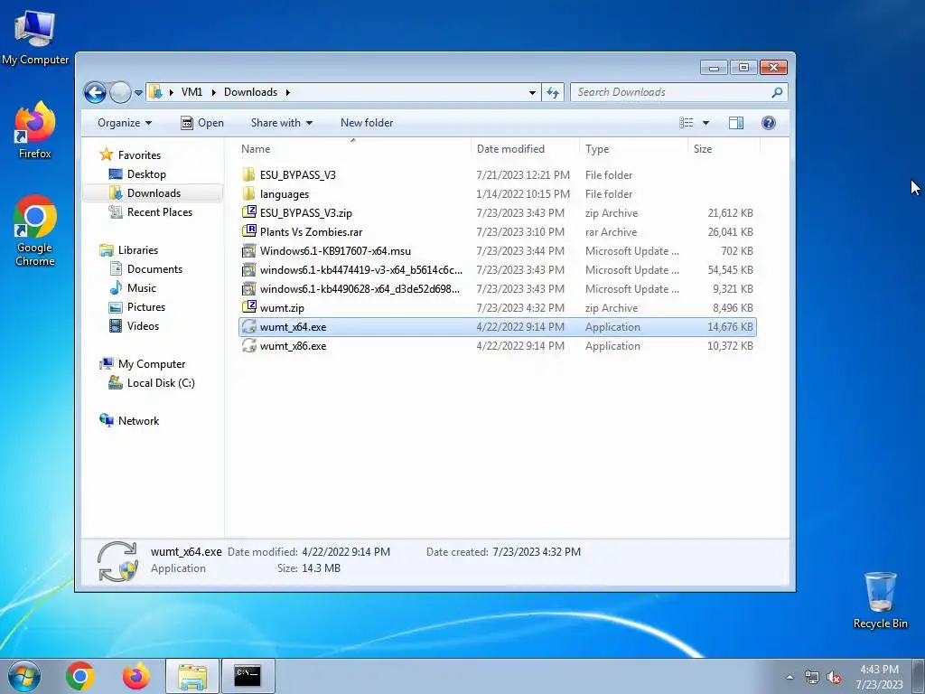This screenshot has width=925, height=694.
Task: Open Firefox desktop shortcut
Action: [35, 130]
